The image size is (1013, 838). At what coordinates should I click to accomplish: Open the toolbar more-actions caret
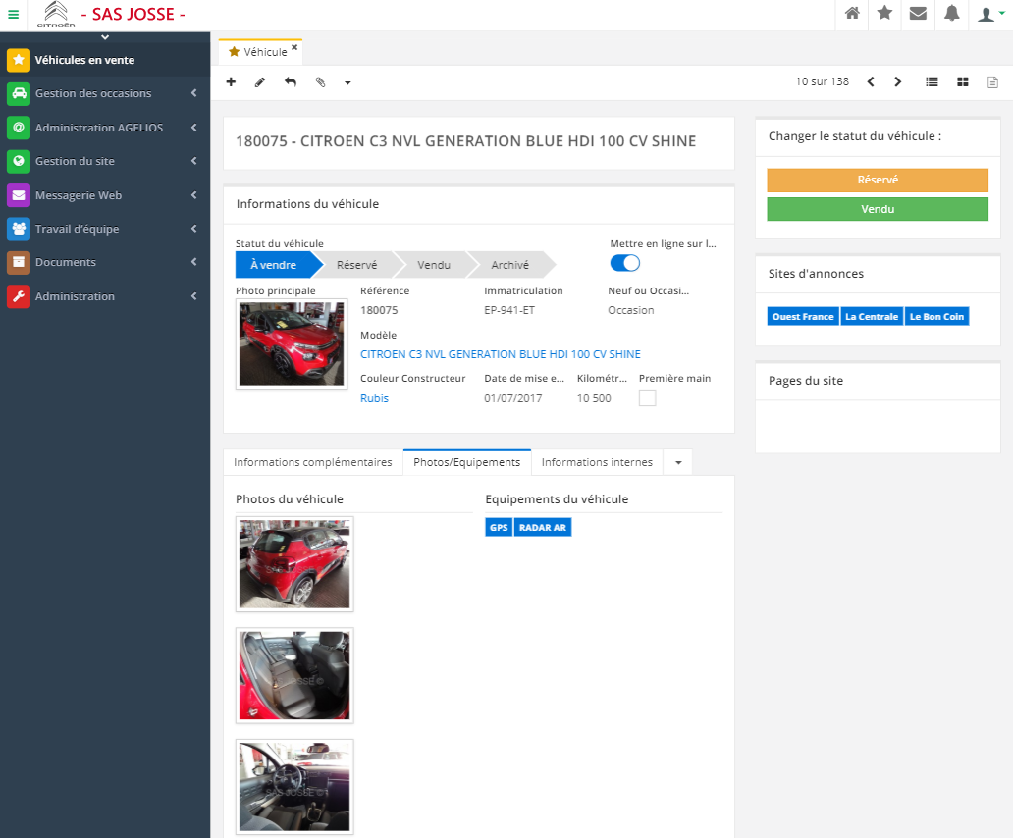coord(347,82)
